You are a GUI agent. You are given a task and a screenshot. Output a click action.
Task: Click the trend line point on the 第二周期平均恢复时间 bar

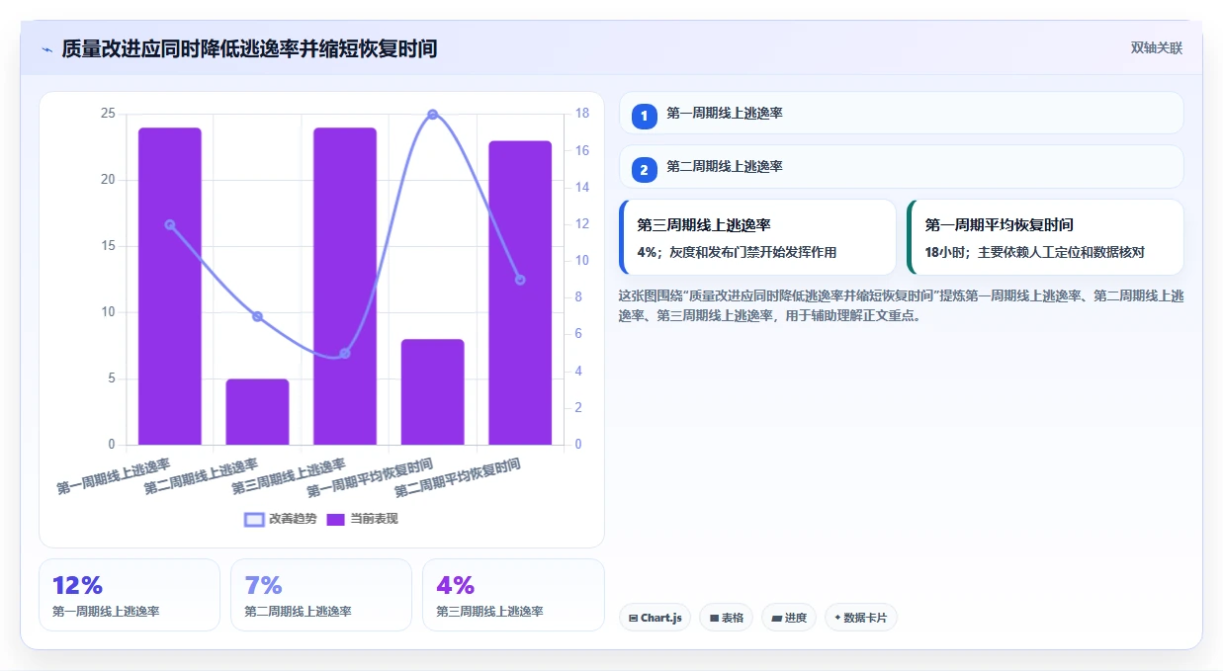coord(520,280)
